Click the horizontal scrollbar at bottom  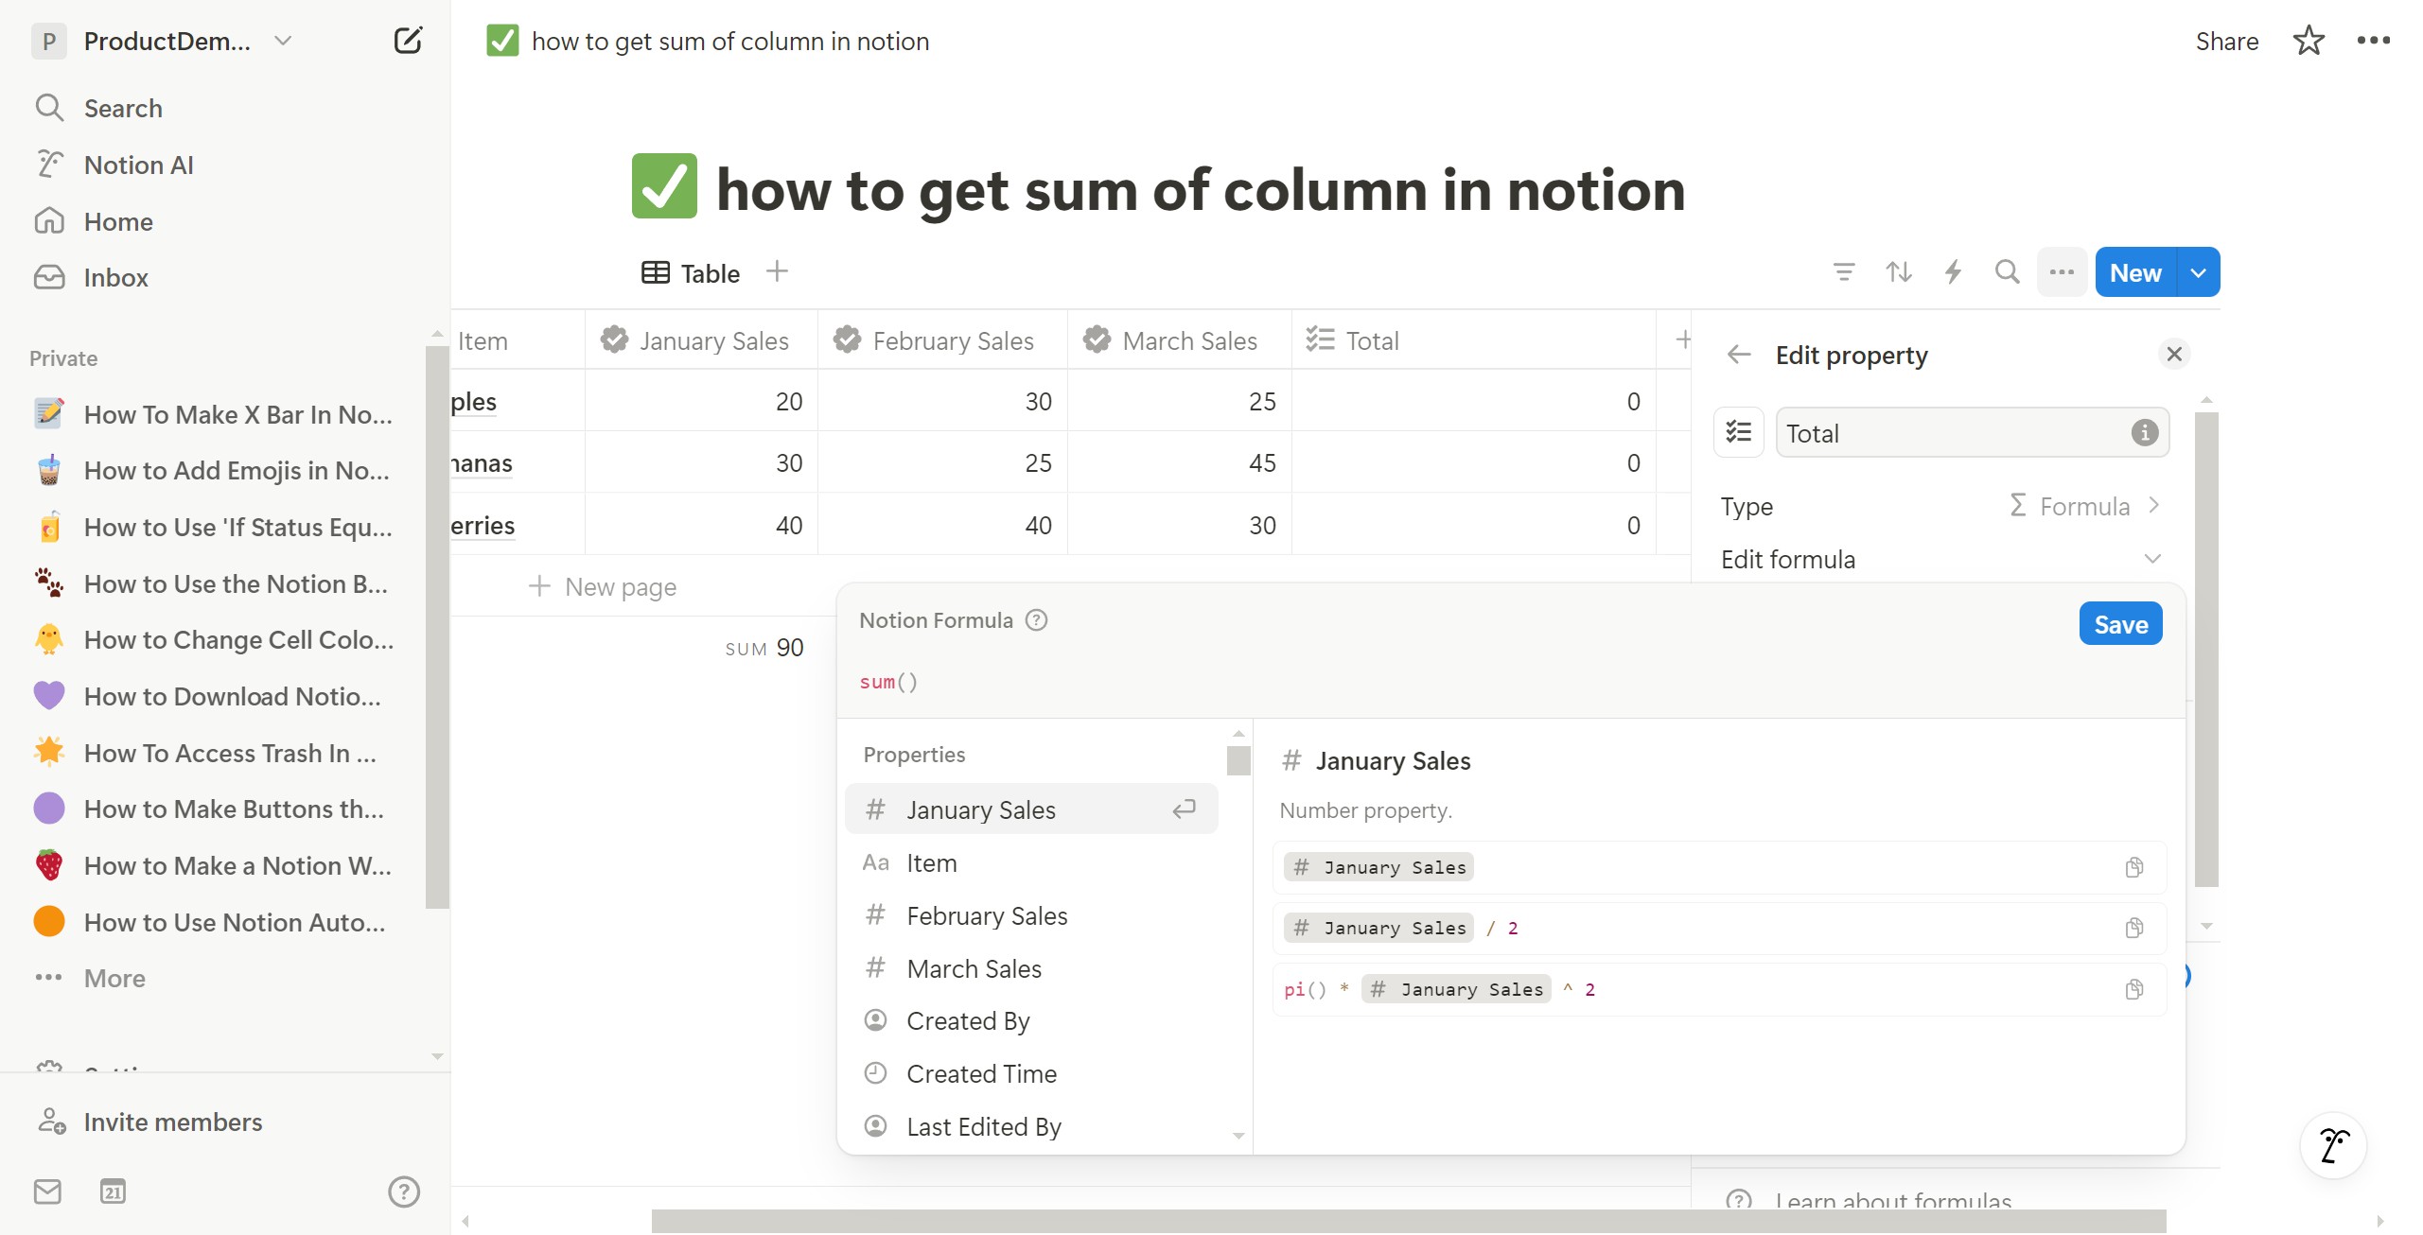point(1408,1221)
